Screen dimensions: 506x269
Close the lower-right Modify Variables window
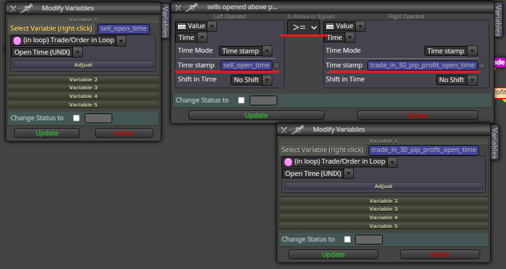click(285, 130)
